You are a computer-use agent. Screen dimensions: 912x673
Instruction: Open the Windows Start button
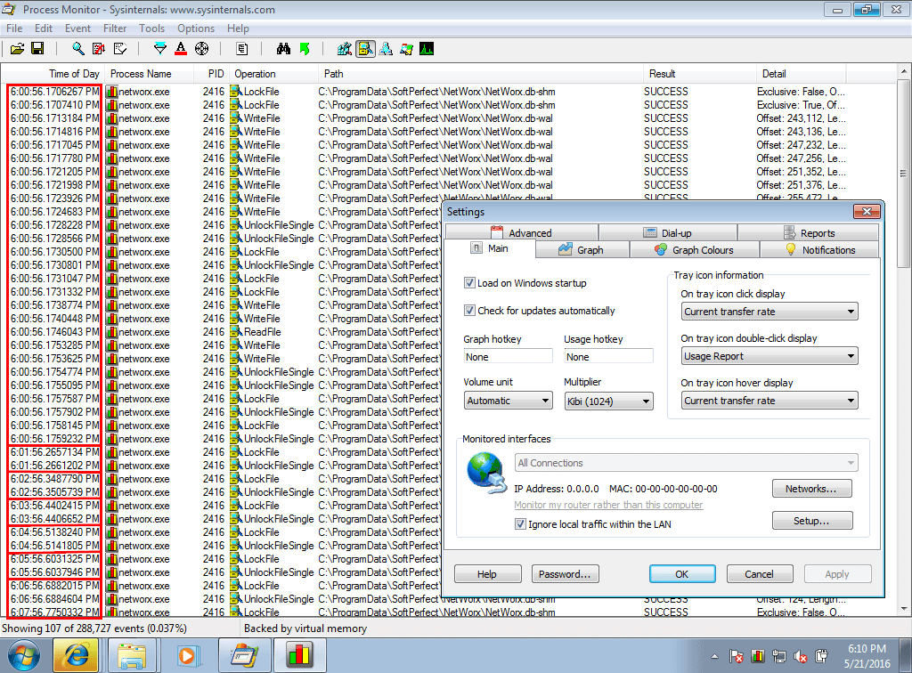[x=24, y=655]
